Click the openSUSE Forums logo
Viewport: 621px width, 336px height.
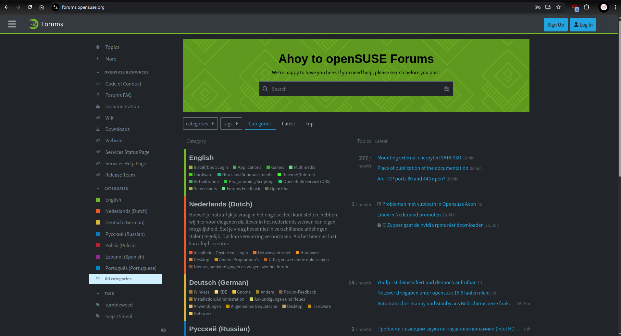tap(46, 24)
